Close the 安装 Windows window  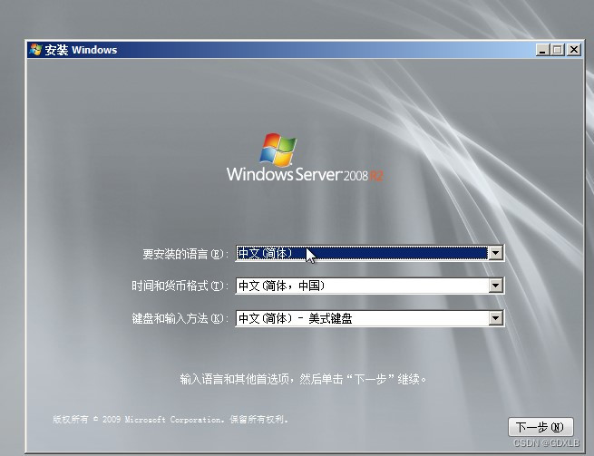point(574,50)
